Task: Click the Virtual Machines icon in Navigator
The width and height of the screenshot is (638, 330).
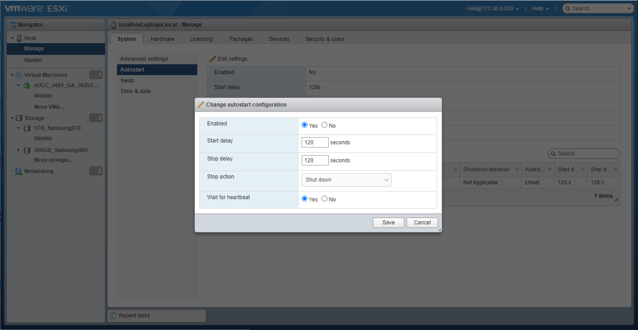Action: pyautogui.click(x=19, y=75)
